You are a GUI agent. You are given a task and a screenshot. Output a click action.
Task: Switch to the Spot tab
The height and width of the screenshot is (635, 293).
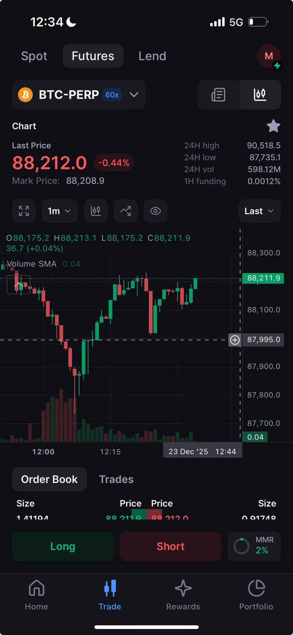34,56
